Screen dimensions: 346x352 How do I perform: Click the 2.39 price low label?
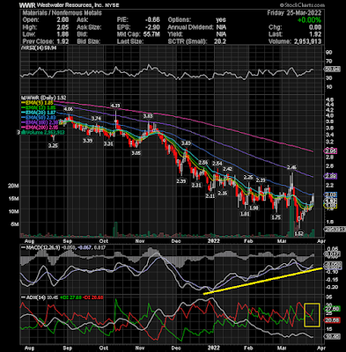pyautogui.click(x=181, y=181)
